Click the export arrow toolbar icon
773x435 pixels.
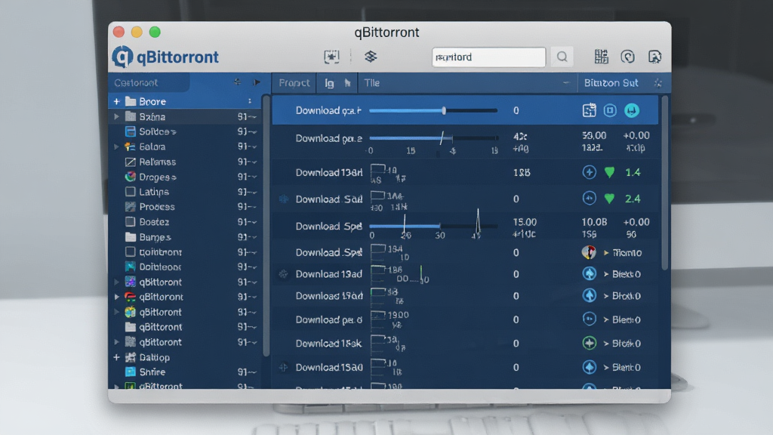point(654,57)
